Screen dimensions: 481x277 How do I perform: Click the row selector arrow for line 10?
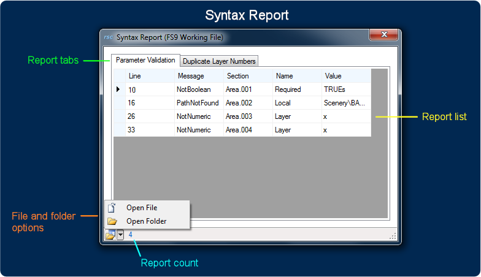click(x=119, y=89)
